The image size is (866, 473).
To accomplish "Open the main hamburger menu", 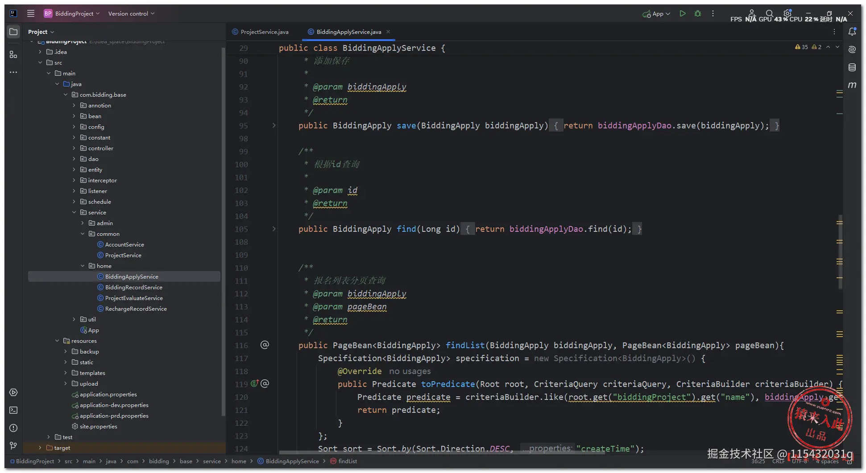I will click(x=31, y=13).
